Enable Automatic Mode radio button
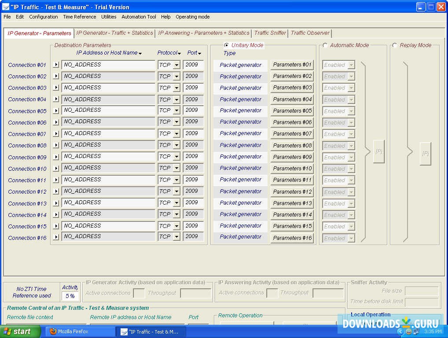Viewport: 448px width, 338px height. 325,45
